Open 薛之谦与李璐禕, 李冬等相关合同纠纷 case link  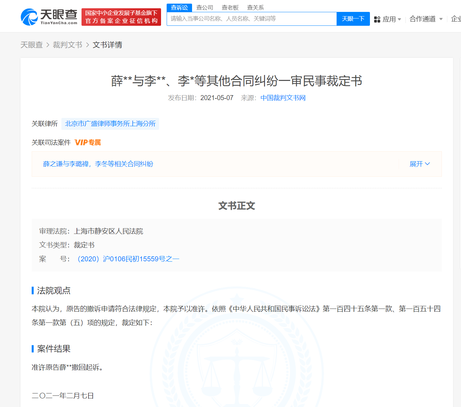click(x=98, y=164)
